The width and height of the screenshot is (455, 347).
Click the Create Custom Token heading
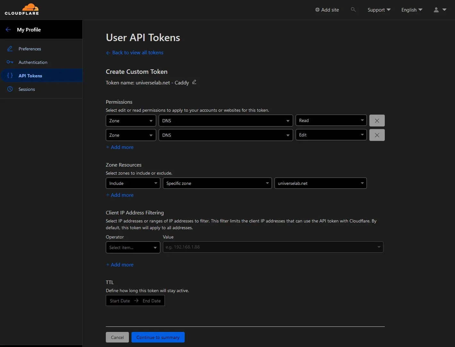pos(137,72)
